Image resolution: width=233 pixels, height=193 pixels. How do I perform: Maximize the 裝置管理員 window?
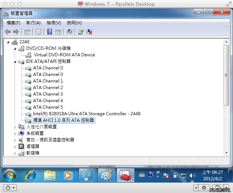click(208, 12)
